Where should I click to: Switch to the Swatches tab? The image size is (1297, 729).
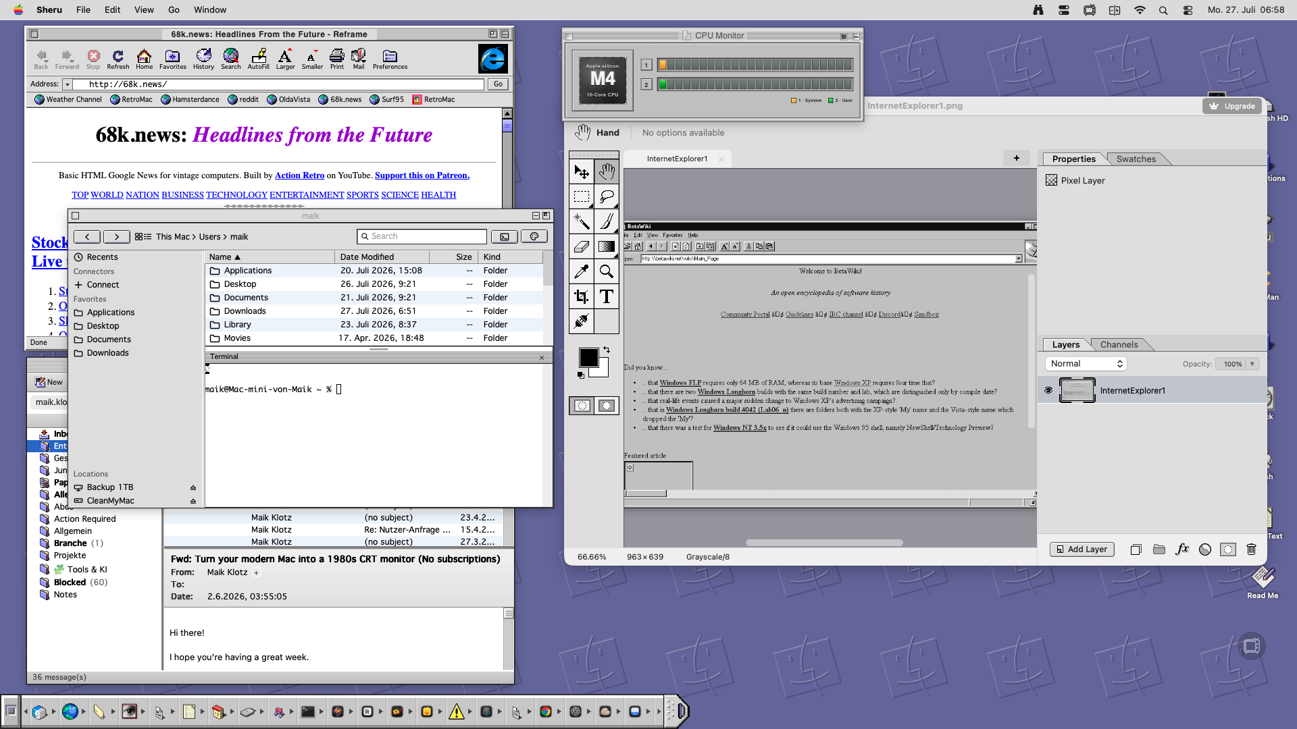tap(1136, 159)
